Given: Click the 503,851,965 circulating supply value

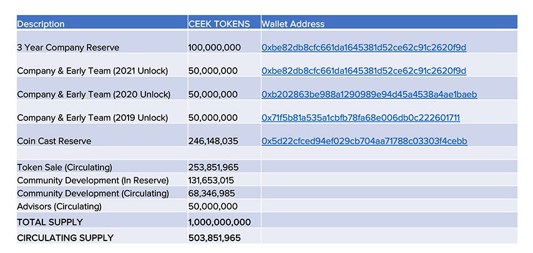Looking at the screenshot, I should [x=215, y=238].
